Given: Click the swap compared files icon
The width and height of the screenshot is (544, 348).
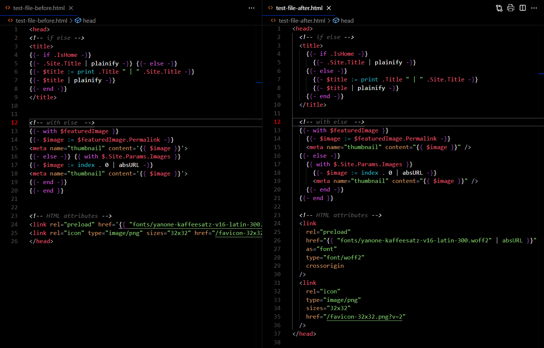Looking at the screenshot, I should [499, 8].
